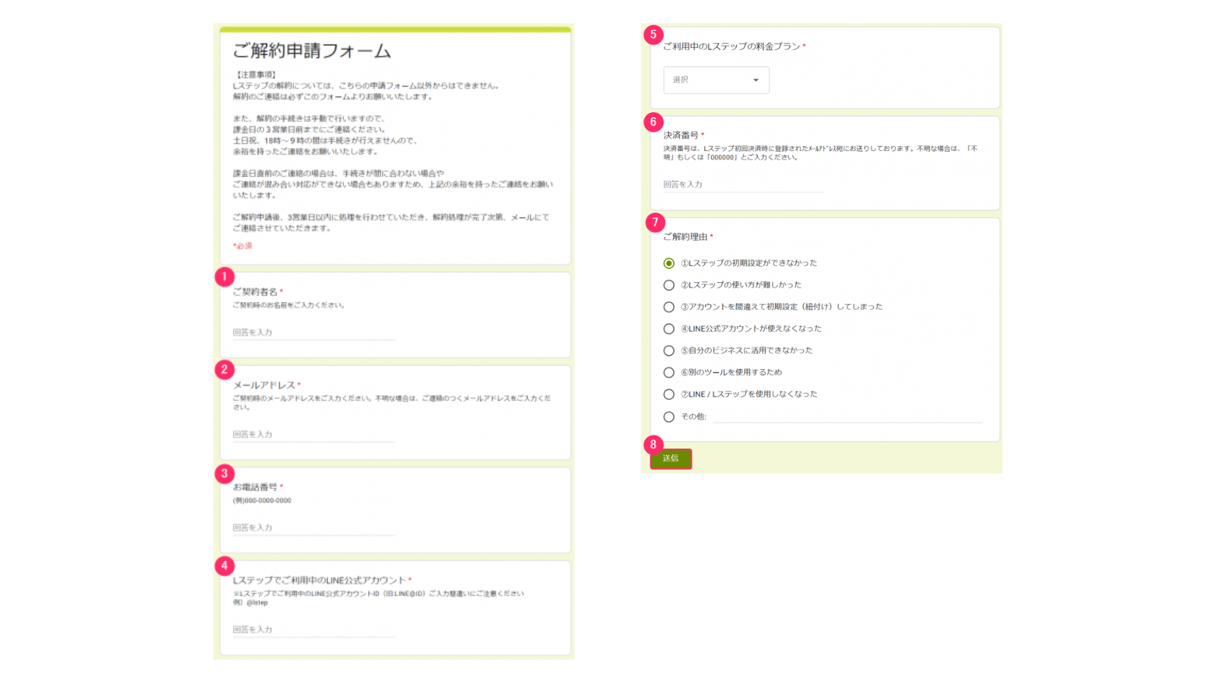
Task: Click the red number 1 badge
Action: (225, 277)
